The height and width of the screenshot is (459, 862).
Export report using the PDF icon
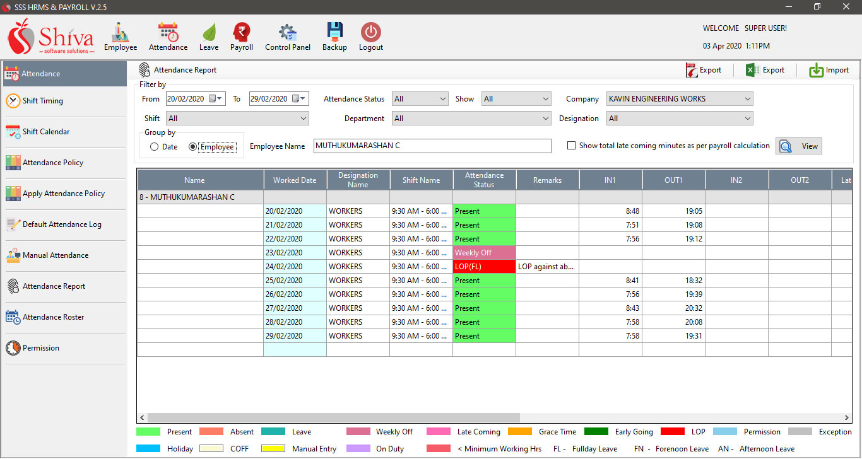tap(692, 70)
